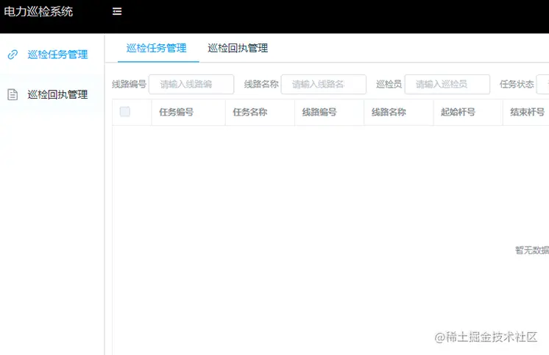Viewport: 549px width, 355px height.
Task: Click the 线路名称 filter label
Action: pos(261,84)
